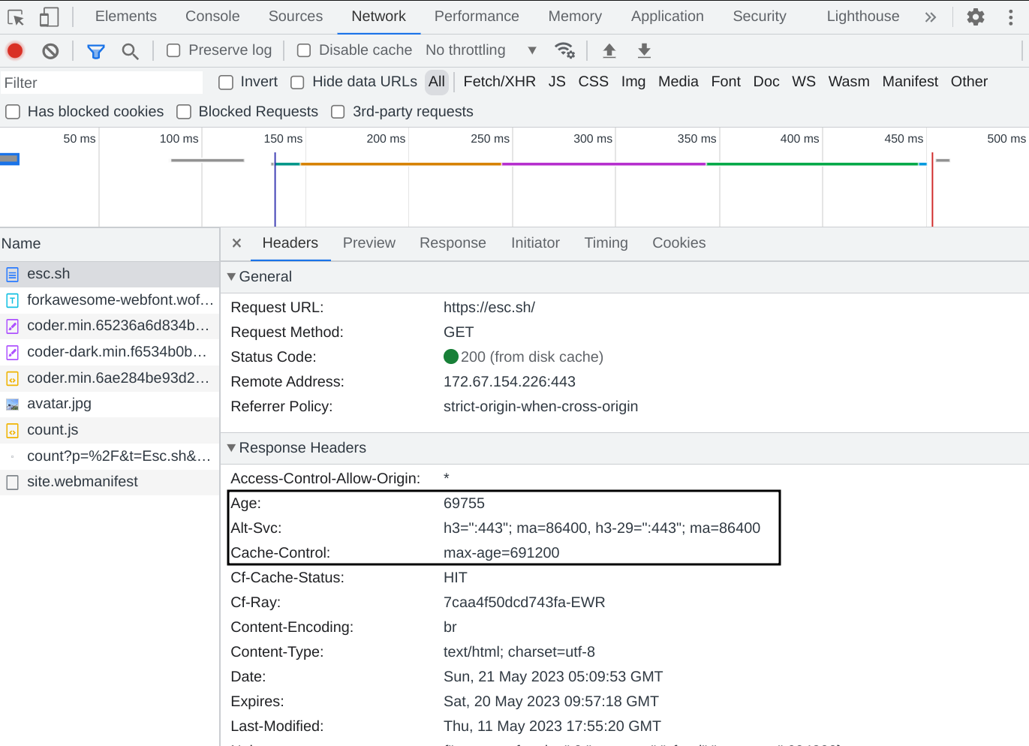The width and height of the screenshot is (1029, 746).
Task: Toggle the request filter funnel icon
Action: coord(95,51)
